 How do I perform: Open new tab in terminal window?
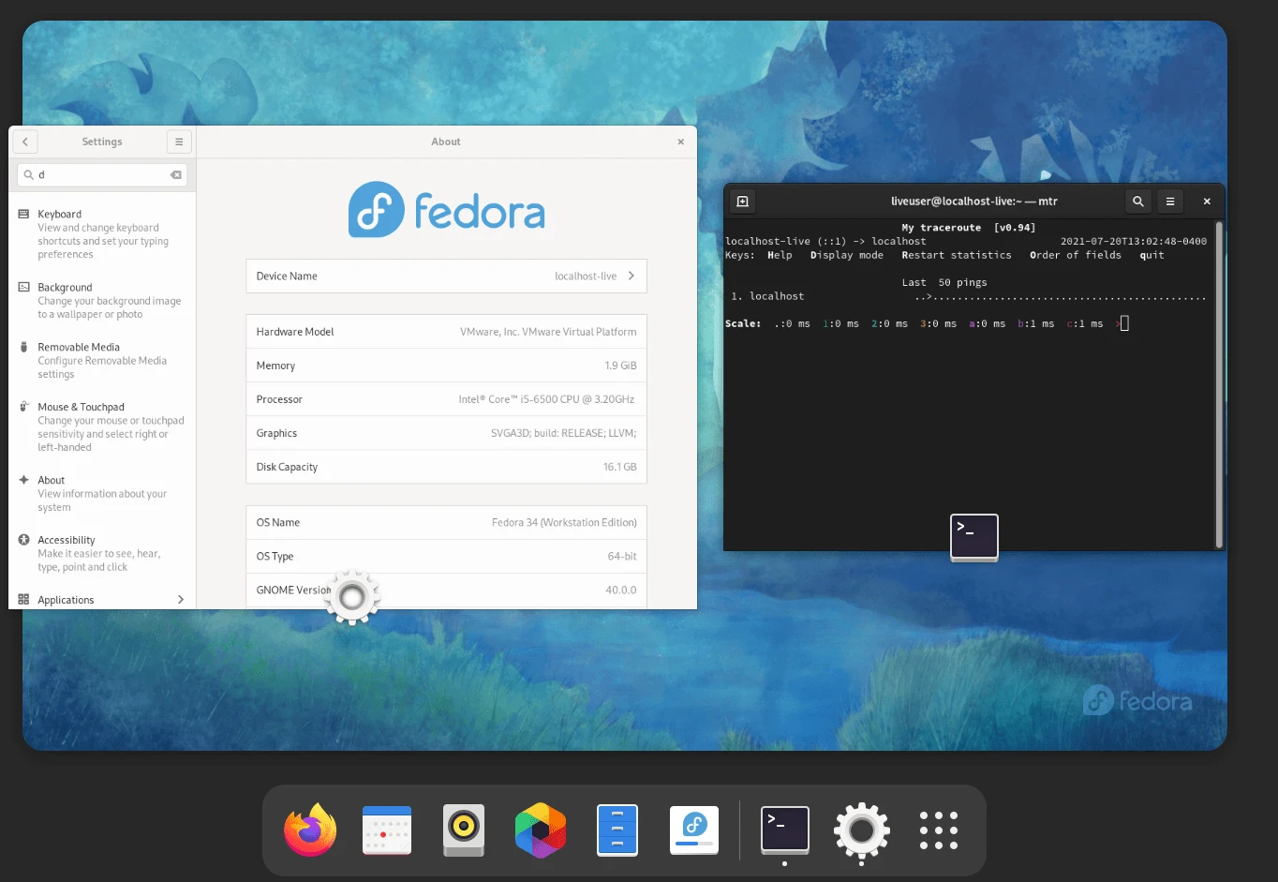tap(742, 202)
